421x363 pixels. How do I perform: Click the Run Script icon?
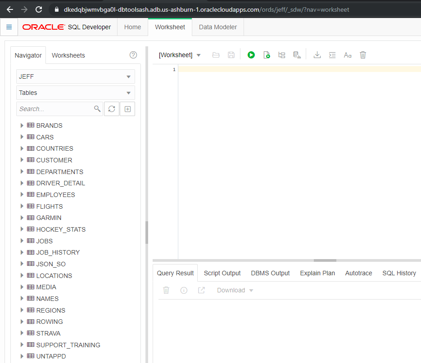pyautogui.click(x=267, y=55)
